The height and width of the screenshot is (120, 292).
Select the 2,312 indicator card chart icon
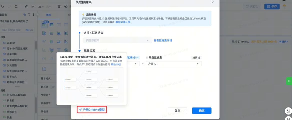(51, 50)
